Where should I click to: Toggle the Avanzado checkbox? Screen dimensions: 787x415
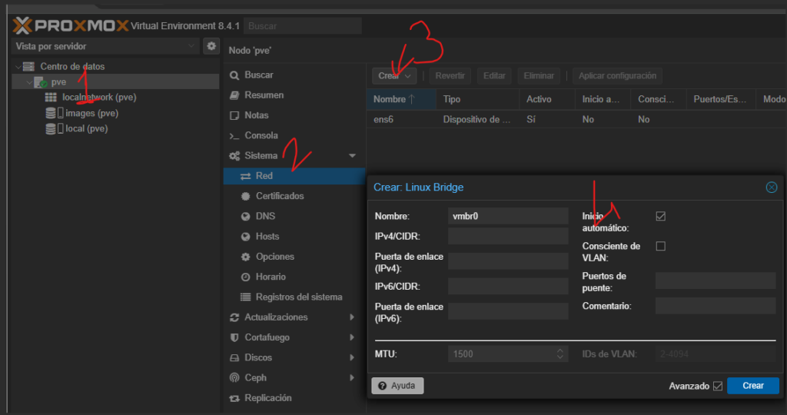(718, 386)
